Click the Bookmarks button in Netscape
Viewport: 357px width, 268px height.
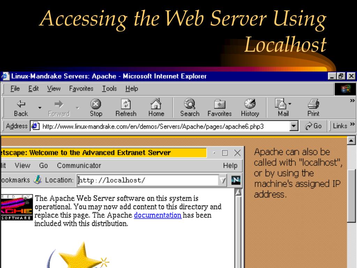click(x=15, y=180)
